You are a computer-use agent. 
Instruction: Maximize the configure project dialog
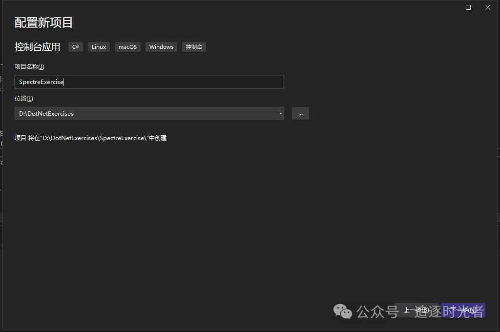point(468,7)
